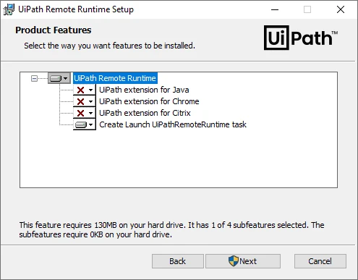Collapse the UiPath Remote Runtime tree node
Image resolution: width=358 pixels, height=280 pixels.
click(x=34, y=78)
